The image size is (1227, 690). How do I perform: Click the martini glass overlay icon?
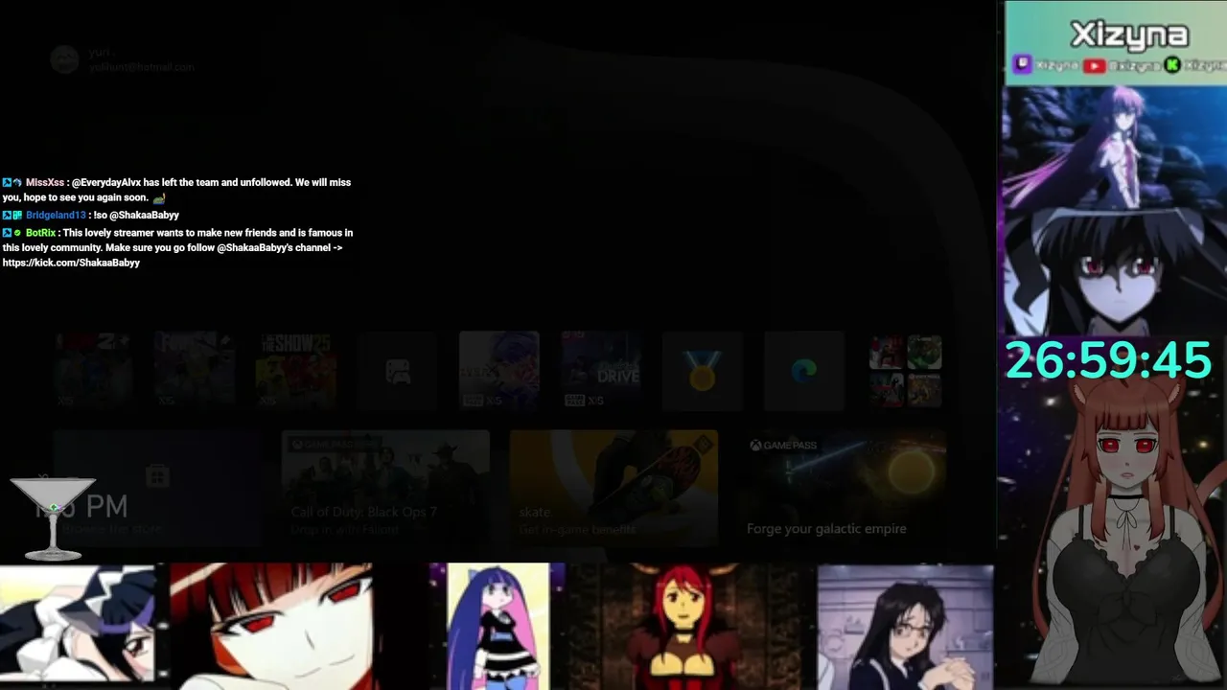coord(52,517)
